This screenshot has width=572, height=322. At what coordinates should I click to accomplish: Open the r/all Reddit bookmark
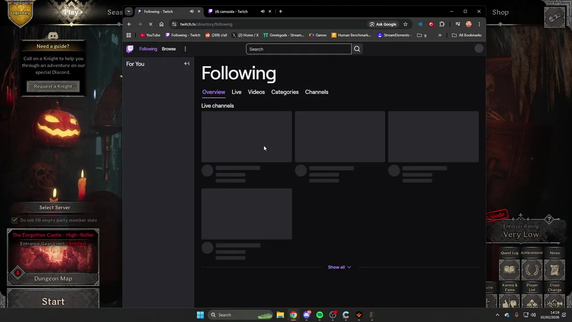click(x=216, y=35)
